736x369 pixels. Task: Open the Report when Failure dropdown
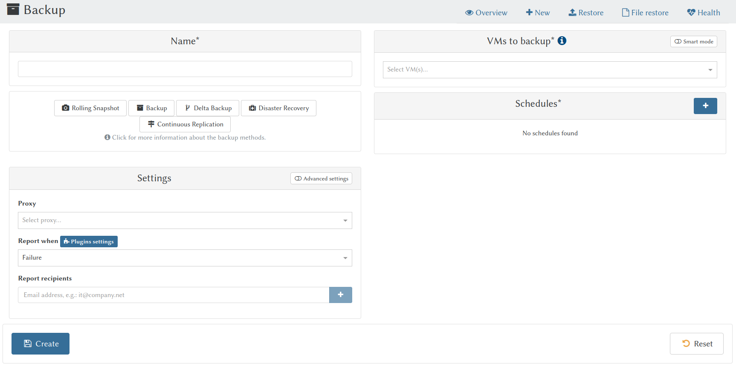point(185,258)
